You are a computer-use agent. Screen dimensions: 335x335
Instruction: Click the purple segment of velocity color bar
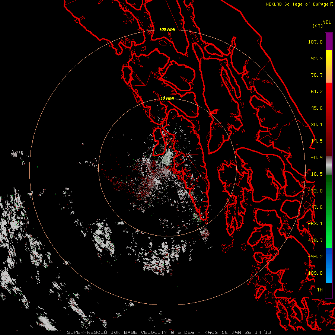(x=329, y=41)
